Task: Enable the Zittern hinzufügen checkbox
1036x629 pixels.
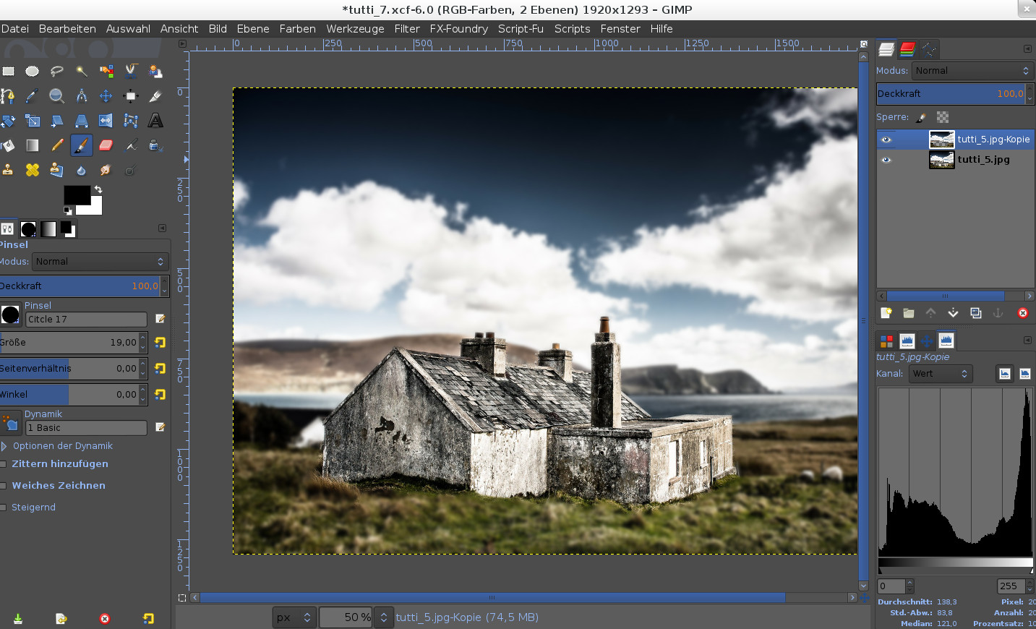Action: pyautogui.click(x=4, y=464)
